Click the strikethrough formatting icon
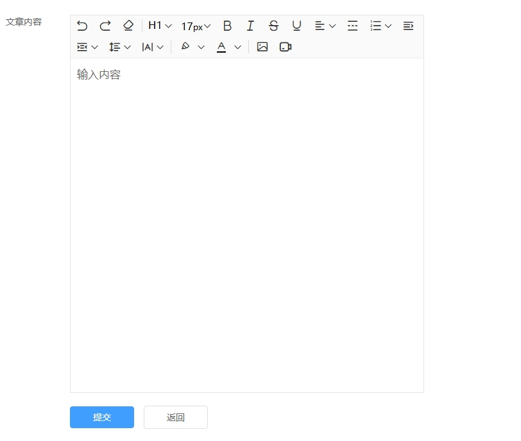This screenshot has width=521, height=441. [273, 26]
